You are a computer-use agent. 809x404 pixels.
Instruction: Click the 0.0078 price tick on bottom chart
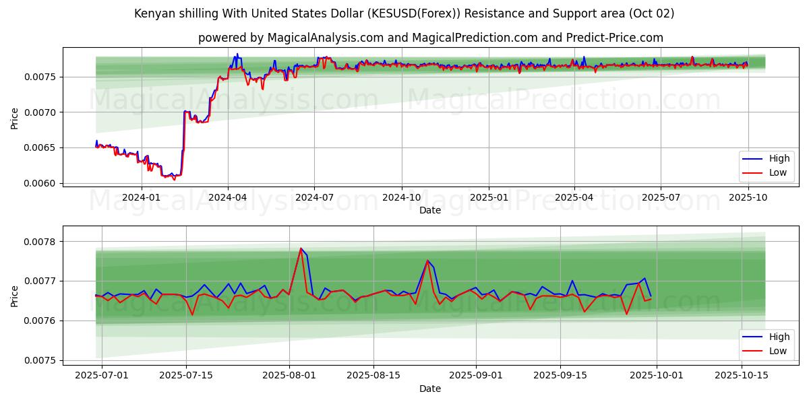coord(42,242)
